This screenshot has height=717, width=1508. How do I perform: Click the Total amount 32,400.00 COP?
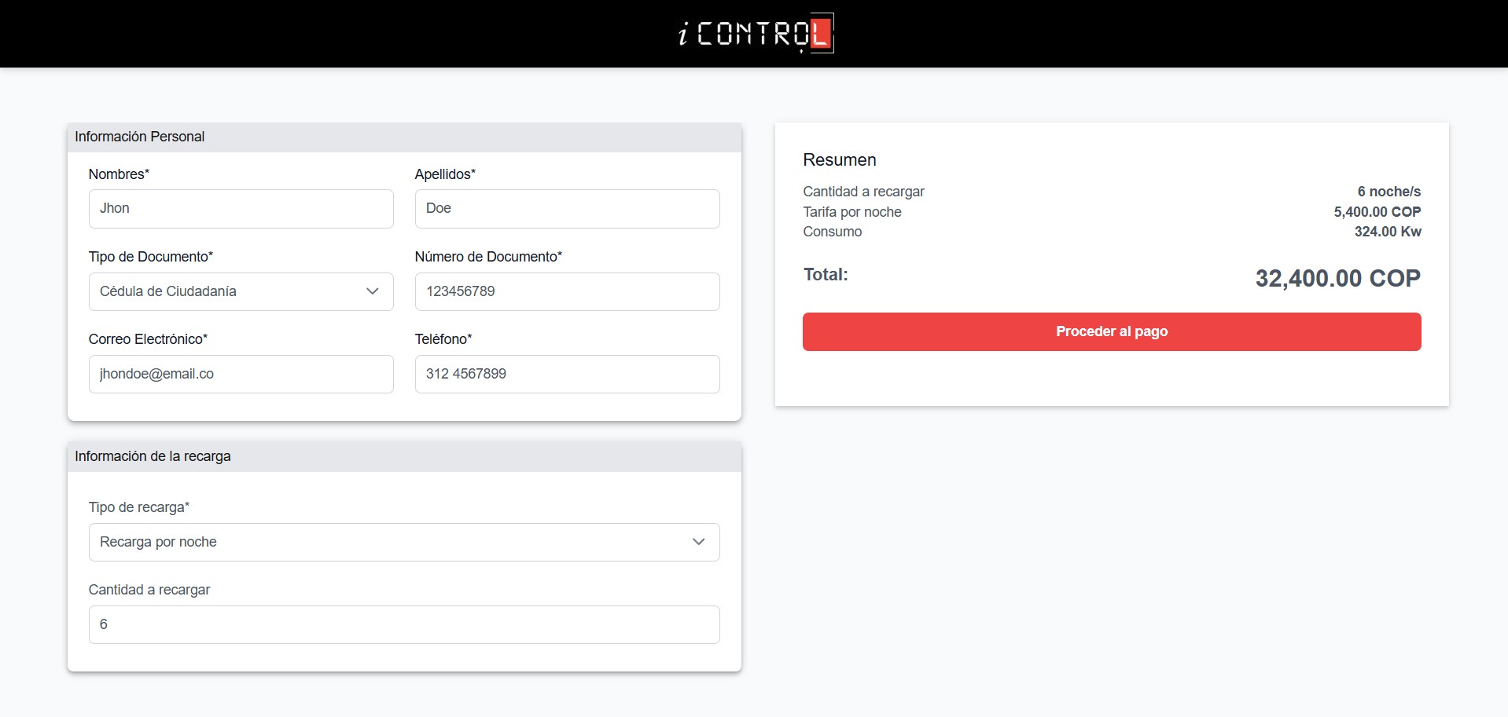tap(1338, 277)
